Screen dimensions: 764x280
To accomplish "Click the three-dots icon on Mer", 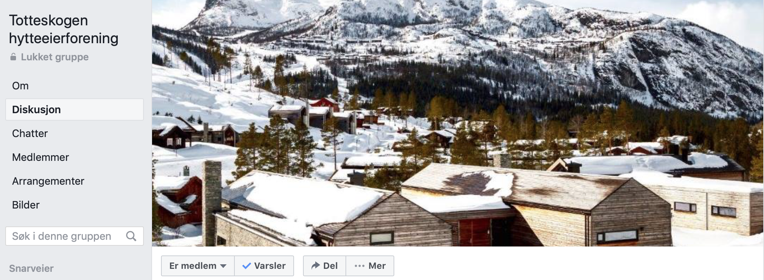I will point(360,266).
